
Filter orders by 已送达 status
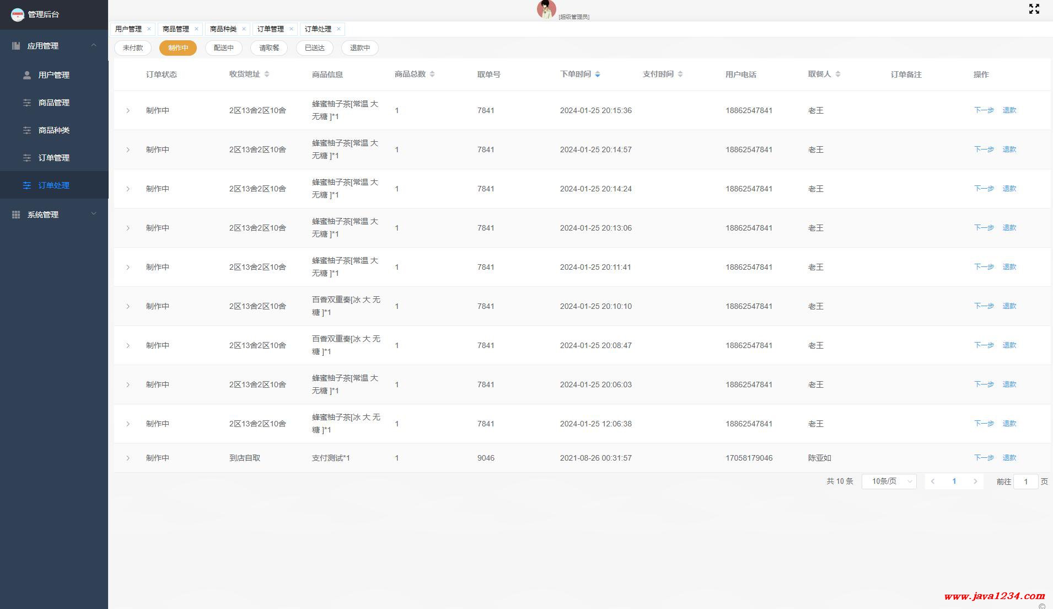pyautogui.click(x=315, y=48)
